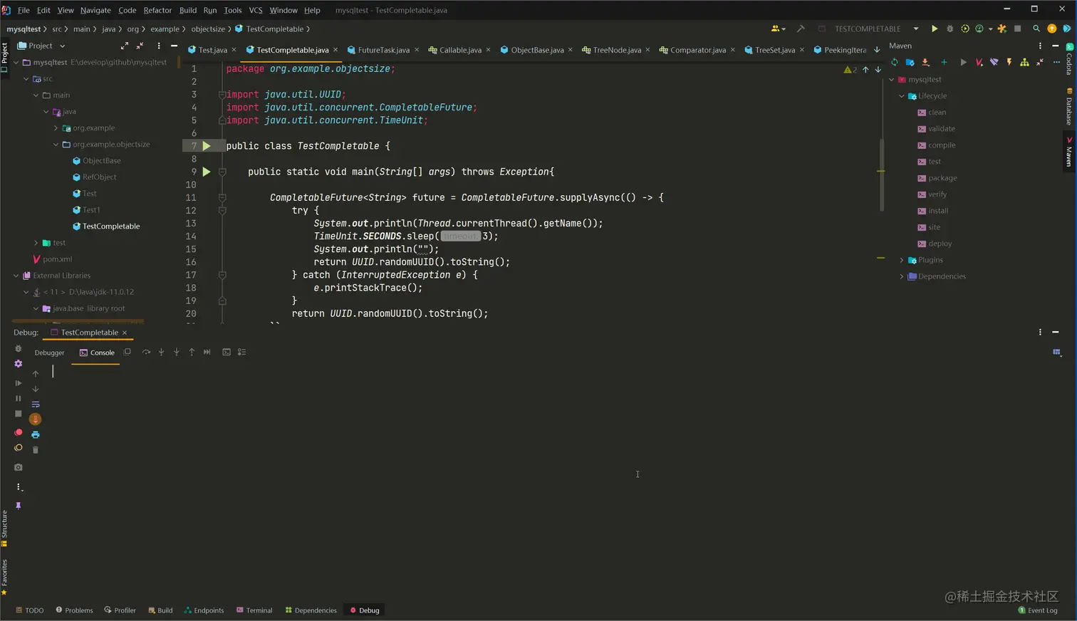This screenshot has width=1077, height=621.
Task: Expand the Plugins node in Maven
Action: (902, 260)
